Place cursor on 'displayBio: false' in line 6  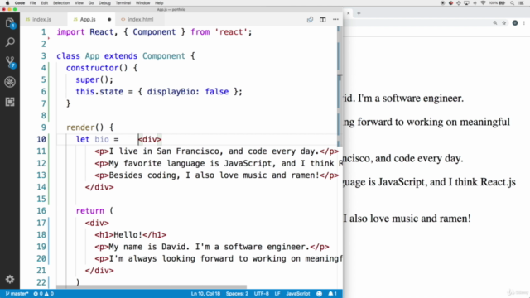point(188,92)
